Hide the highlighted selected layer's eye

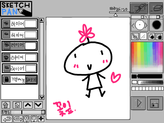[7, 46]
